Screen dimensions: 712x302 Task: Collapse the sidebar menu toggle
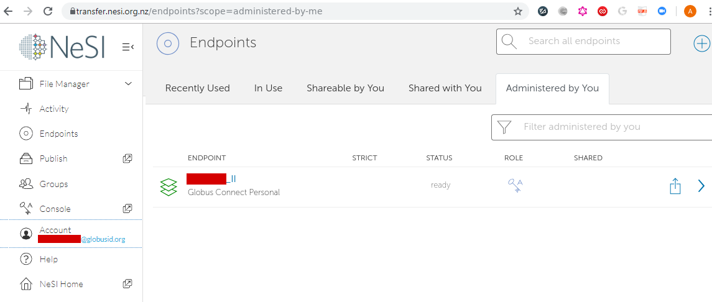click(x=128, y=47)
